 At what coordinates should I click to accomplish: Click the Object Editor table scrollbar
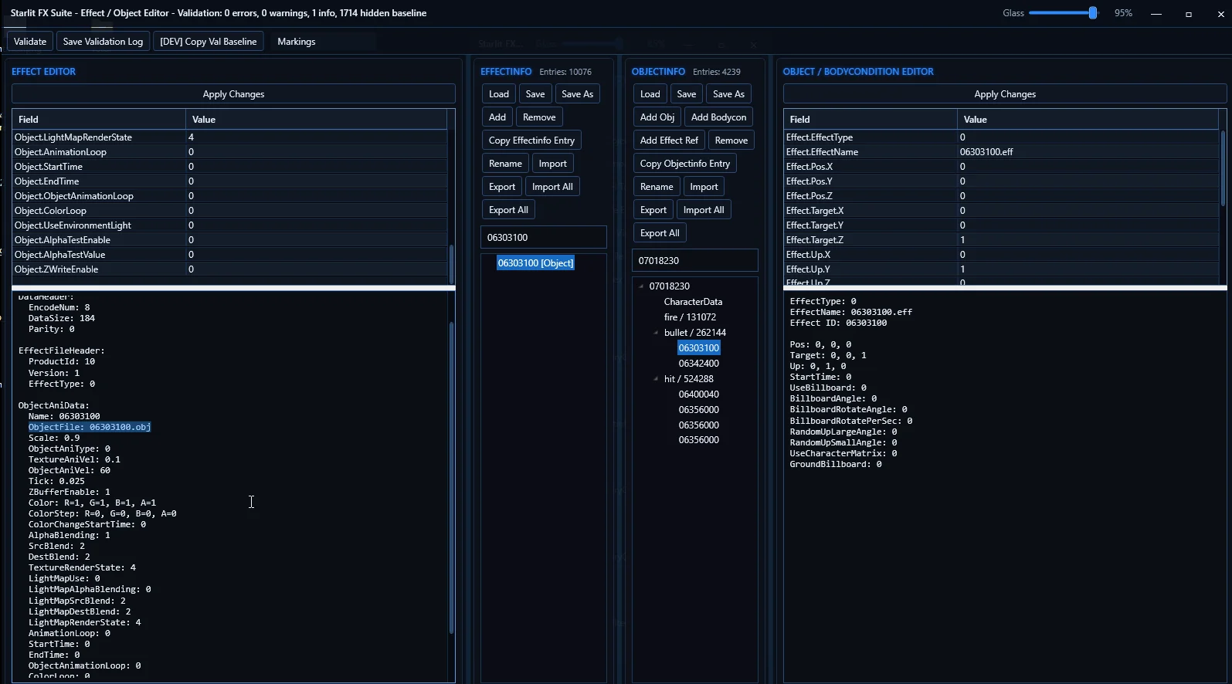(x=1223, y=168)
